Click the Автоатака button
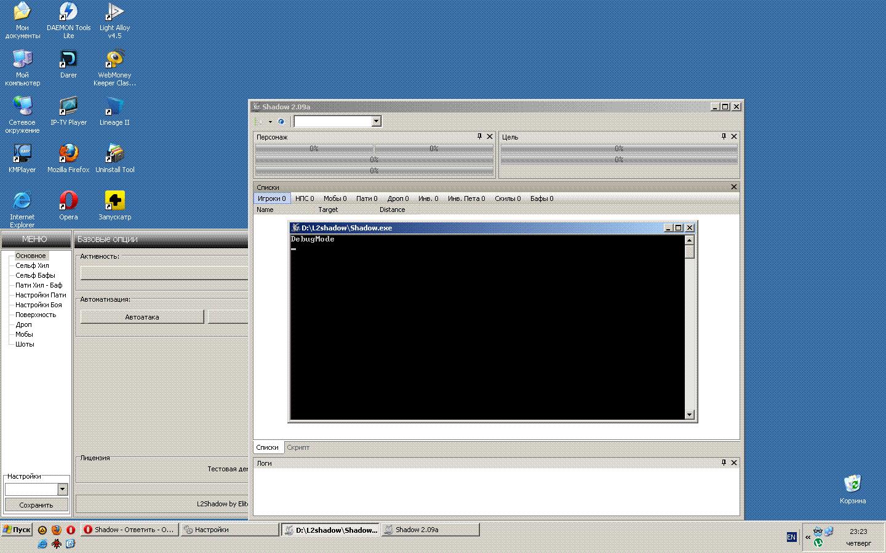The height and width of the screenshot is (553, 886). click(142, 317)
